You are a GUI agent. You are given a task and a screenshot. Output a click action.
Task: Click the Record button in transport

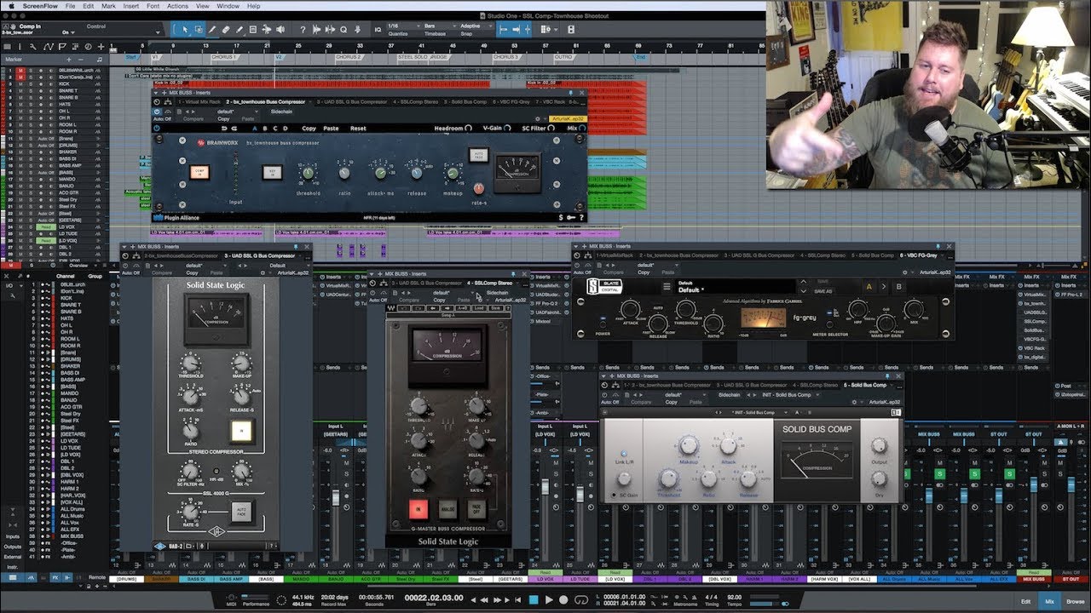tap(565, 599)
